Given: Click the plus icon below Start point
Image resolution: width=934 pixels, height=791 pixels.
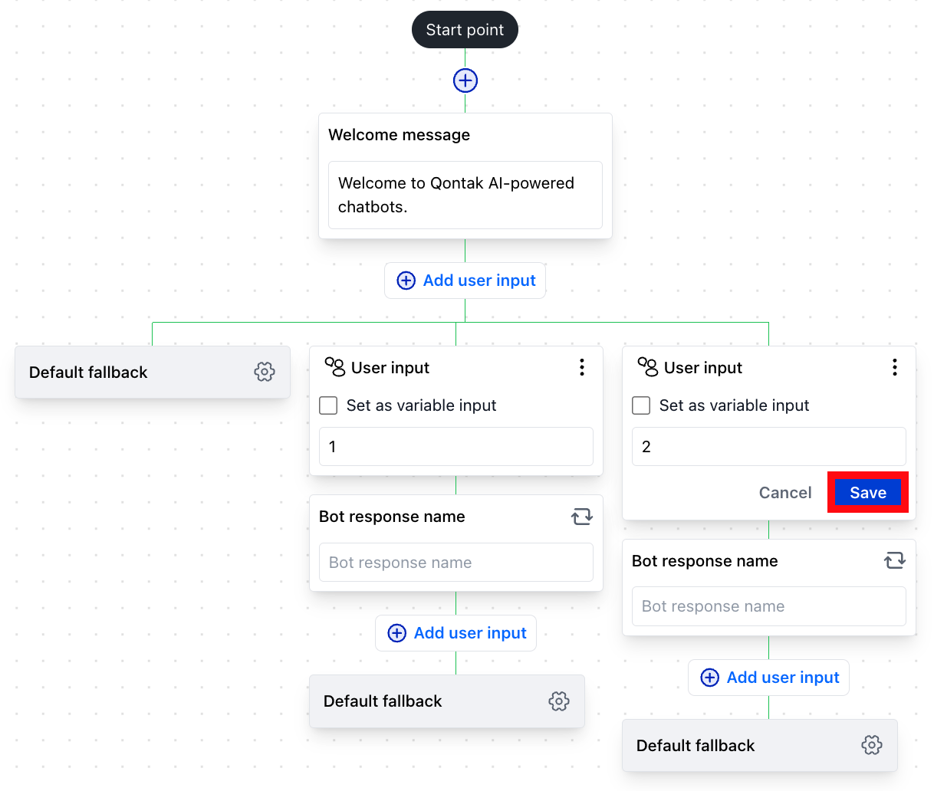Looking at the screenshot, I should tap(465, 80).
